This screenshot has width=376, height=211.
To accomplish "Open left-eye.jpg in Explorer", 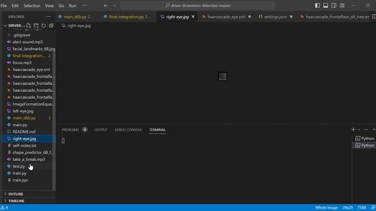I will (23, 111).
